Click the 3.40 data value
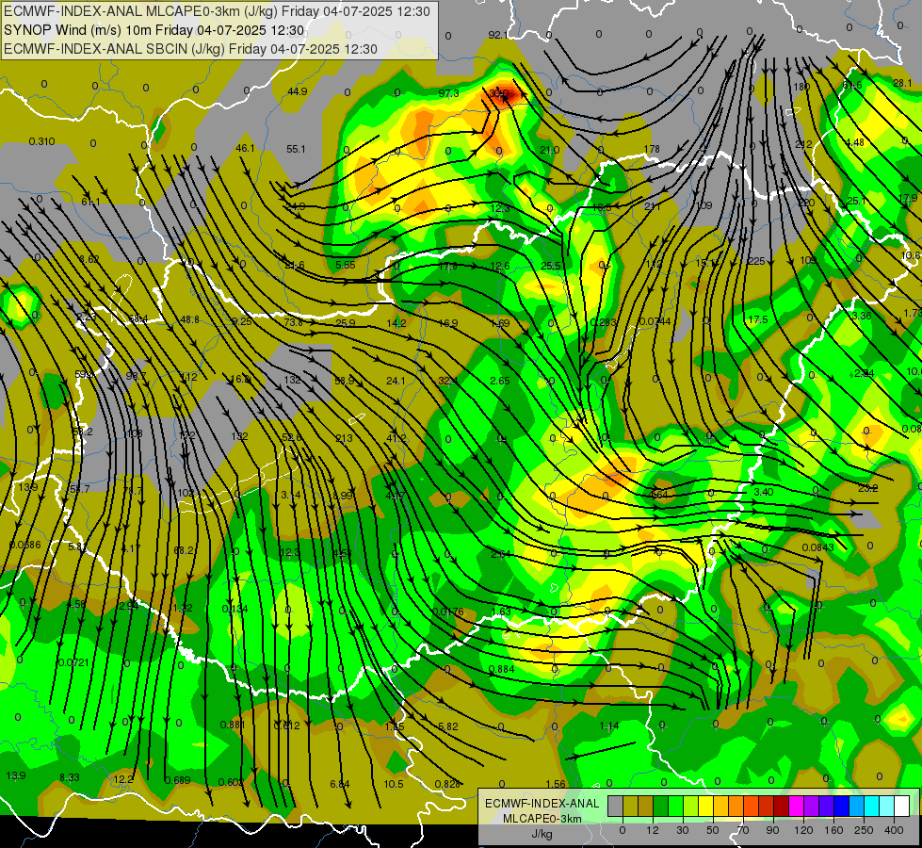922x848 pixels. point(763,492)
